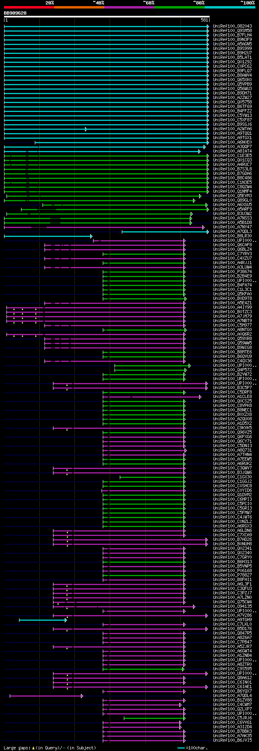Select the UniRef100_B7AD26 label
This screenshot has width=259, height=751.
pos(232,539)
